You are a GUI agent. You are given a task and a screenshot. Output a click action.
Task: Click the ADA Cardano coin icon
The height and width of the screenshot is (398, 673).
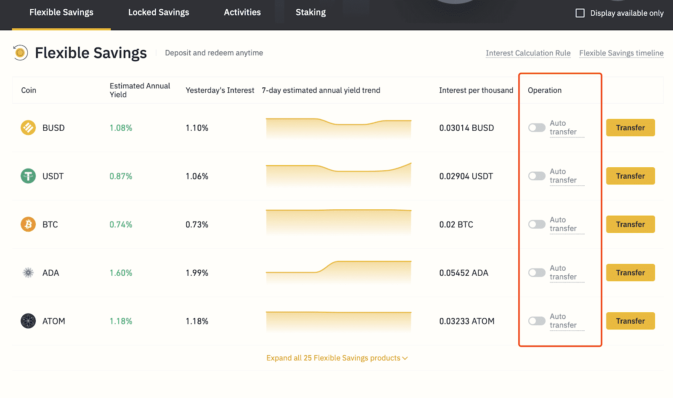click(28, 273)
